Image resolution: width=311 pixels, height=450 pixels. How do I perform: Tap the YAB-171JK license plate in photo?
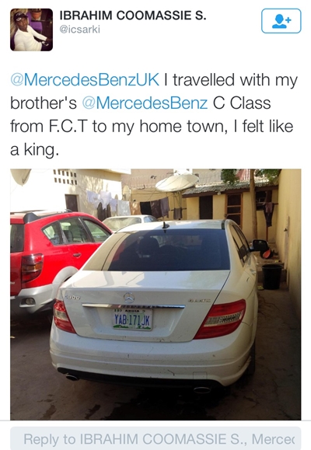[x=132, y=319]
